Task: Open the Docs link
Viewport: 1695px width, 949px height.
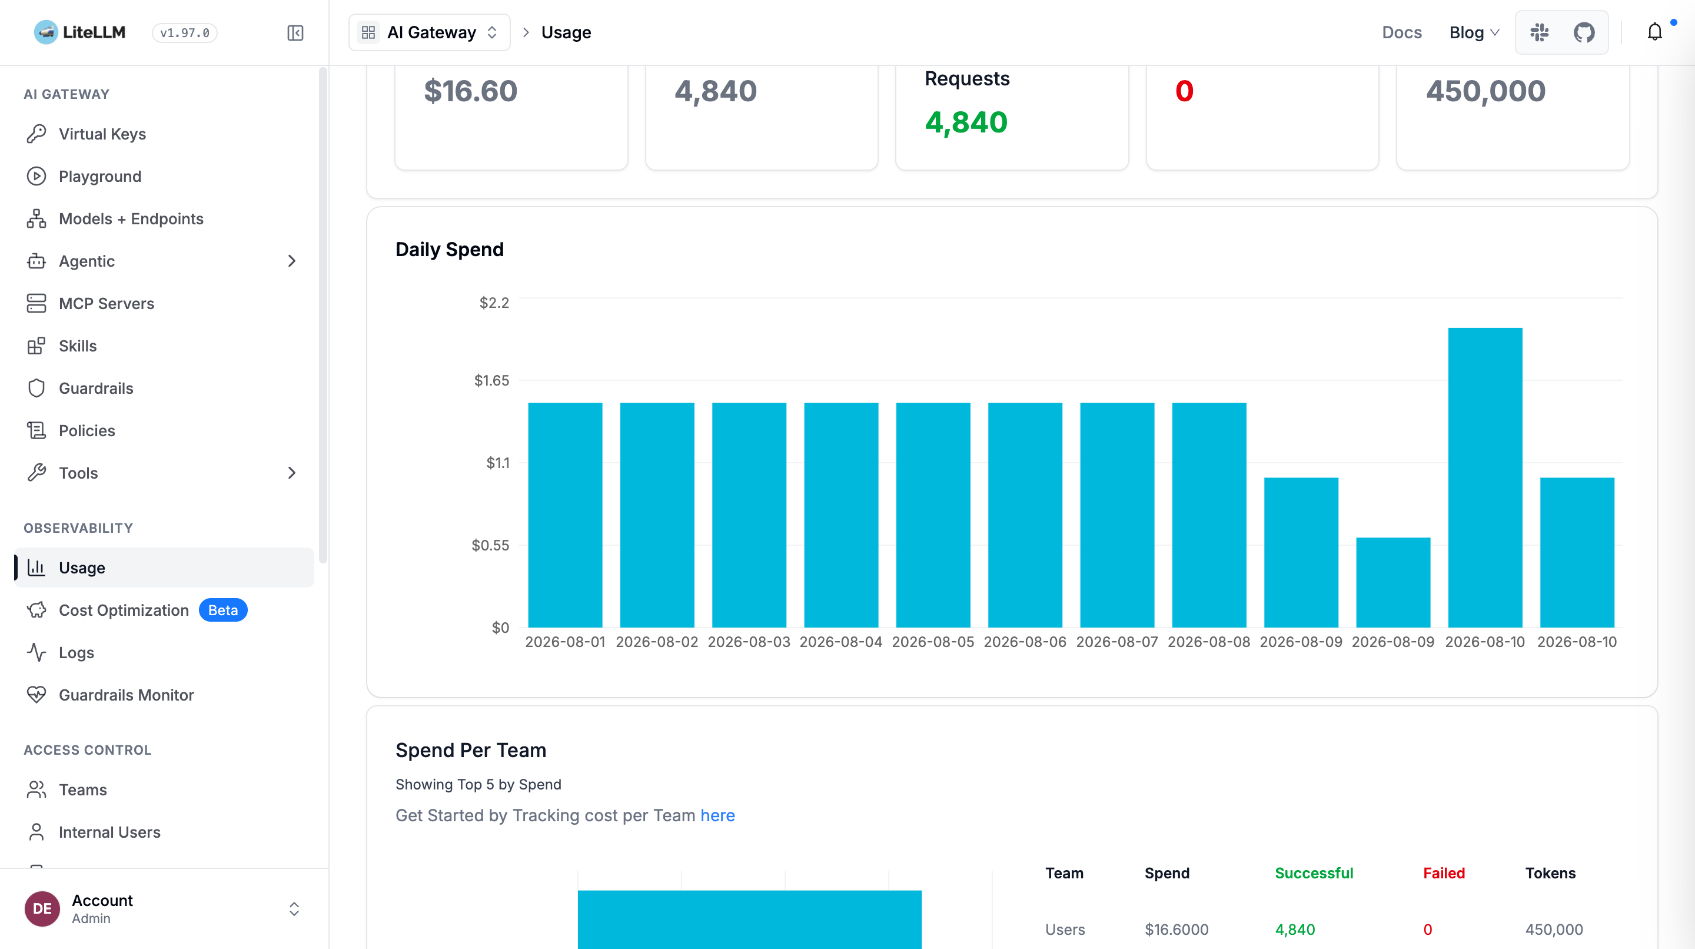Action: (x=1401, y=32)
